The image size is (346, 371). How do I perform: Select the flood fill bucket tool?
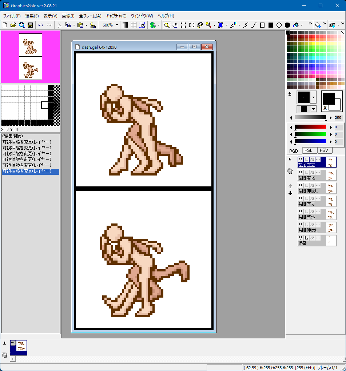[x=295, y=25]
